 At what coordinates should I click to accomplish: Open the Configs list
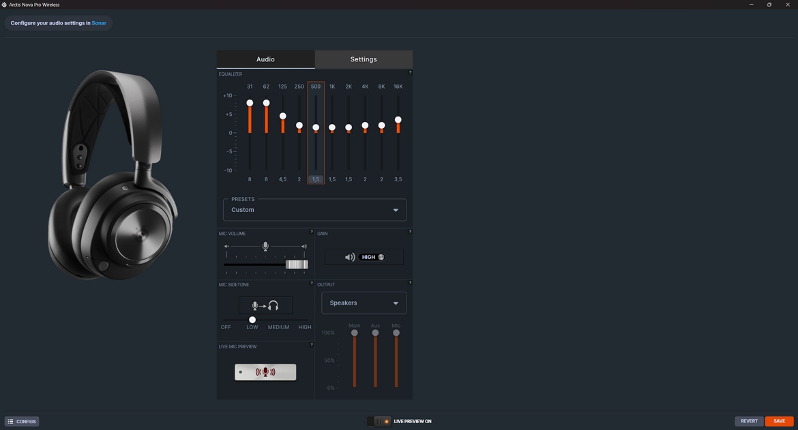click(x=22, y=422)
